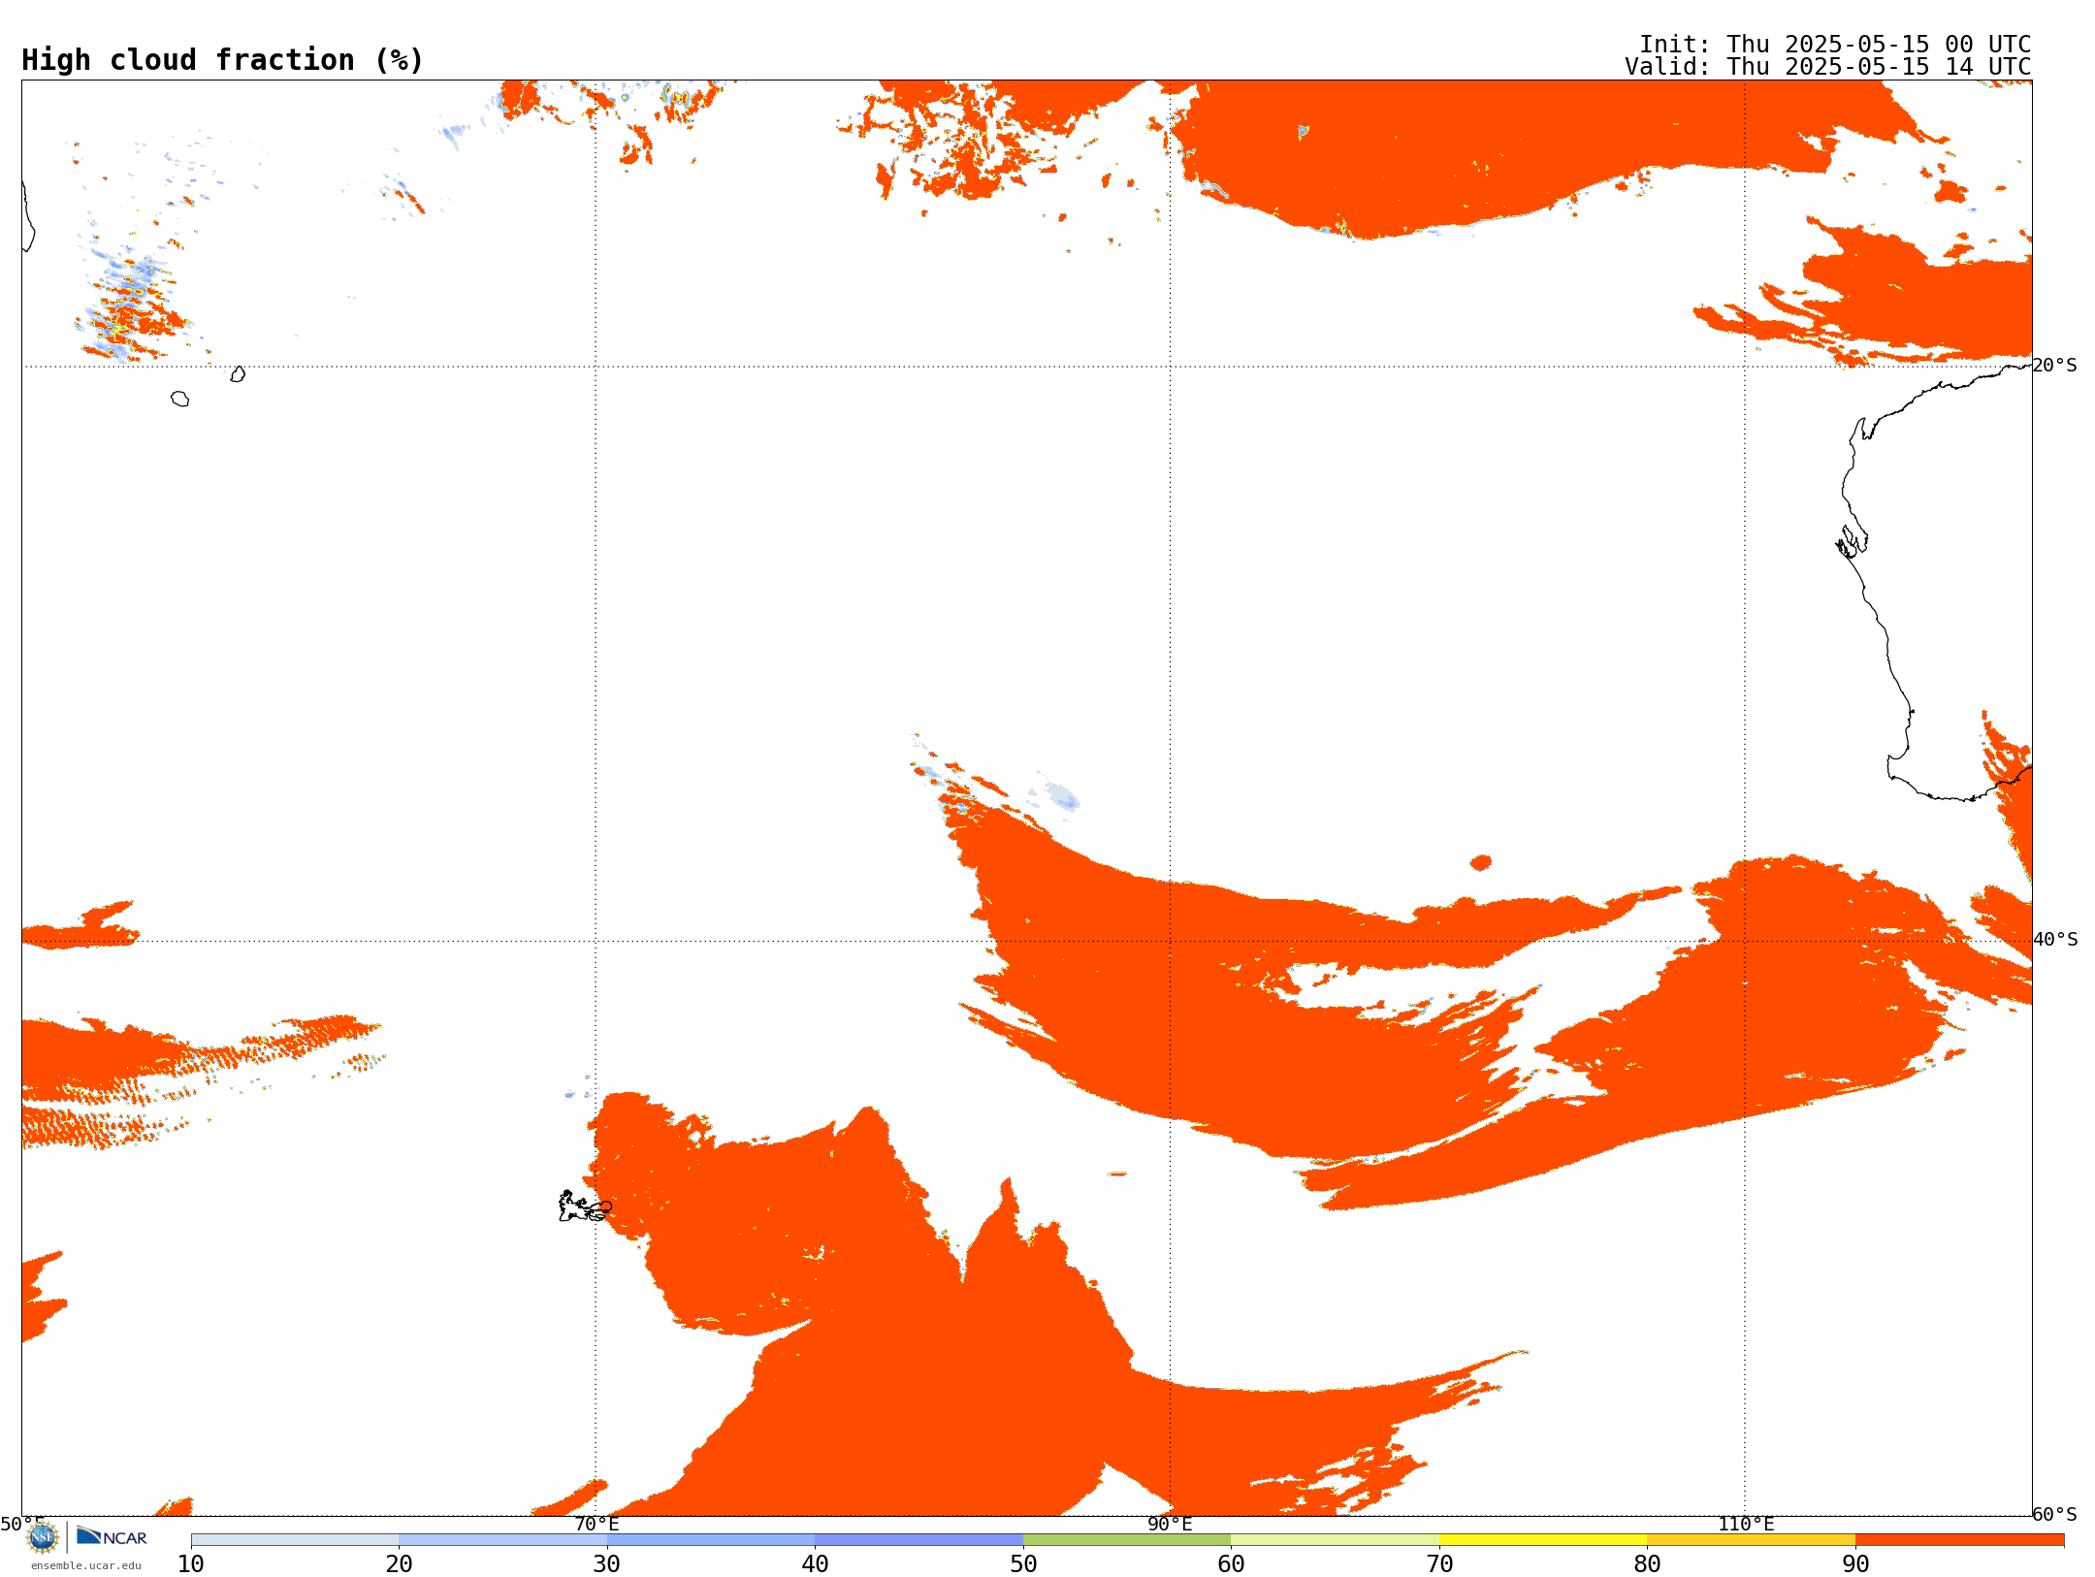Click the colorbar tick label 90
Screen dimensions: 2095x1577
point(1855,1564)
